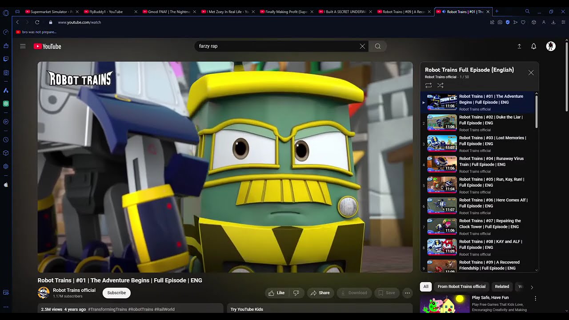Click the playlist panel scrollbar
Screen dimensions: 569x320
pos(537,111)
